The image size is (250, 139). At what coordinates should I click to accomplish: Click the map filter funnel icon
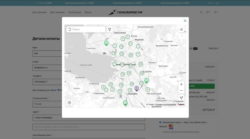coord(110,29)
